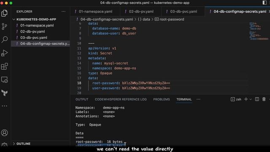Open the PROBLEMS panel tab

[x=162, y=100]
